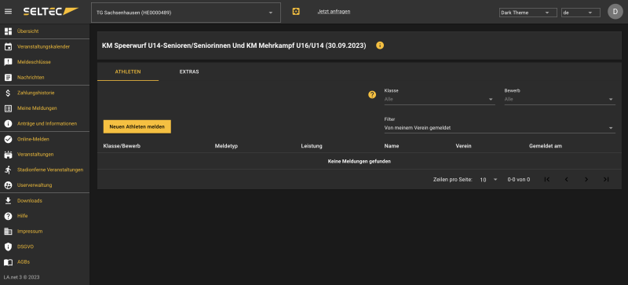Change Zeilen pro Seite value 10
The height and width of the screenshot is (285, 628).
click(x=488, y=180)
